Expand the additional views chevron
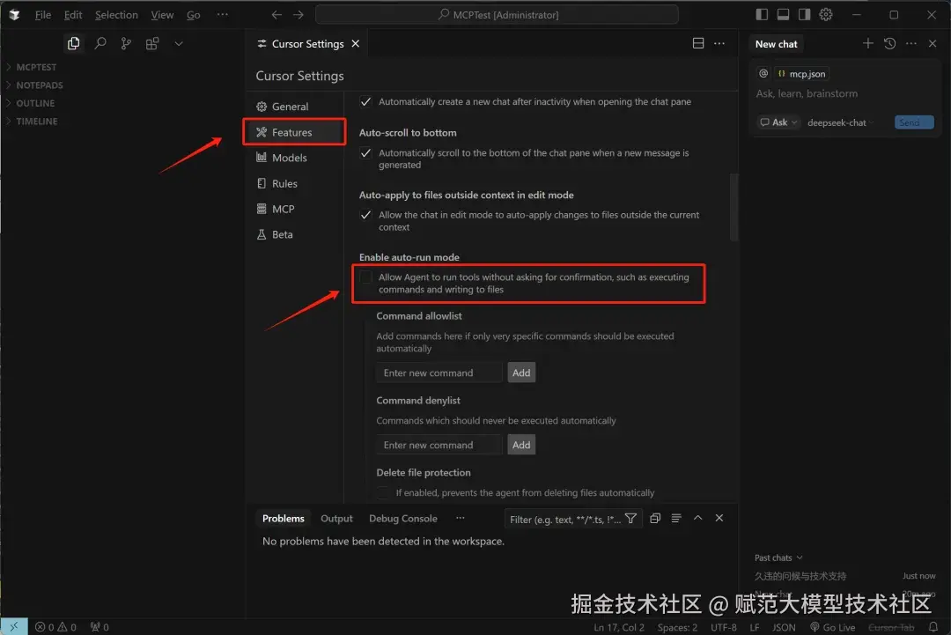This screenshot has height=635, width=951. click(178, 44)
